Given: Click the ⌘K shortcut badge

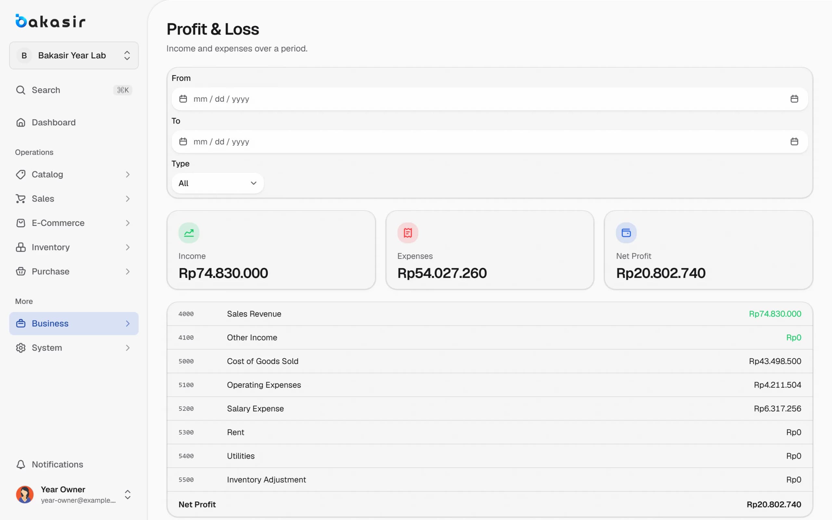Looking at the screenshot, I should pyautogui.click(x=123, y=90).
